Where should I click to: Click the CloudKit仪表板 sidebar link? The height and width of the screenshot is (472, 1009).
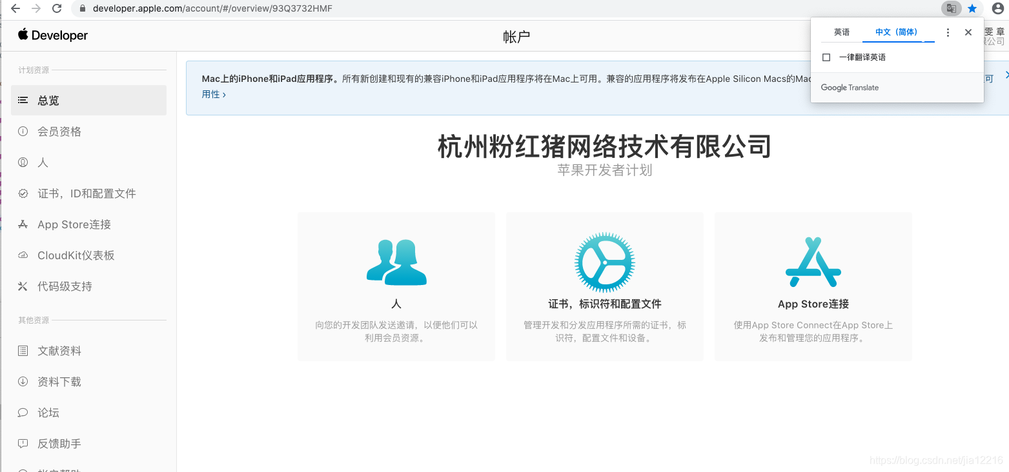(x=76, y=255)
